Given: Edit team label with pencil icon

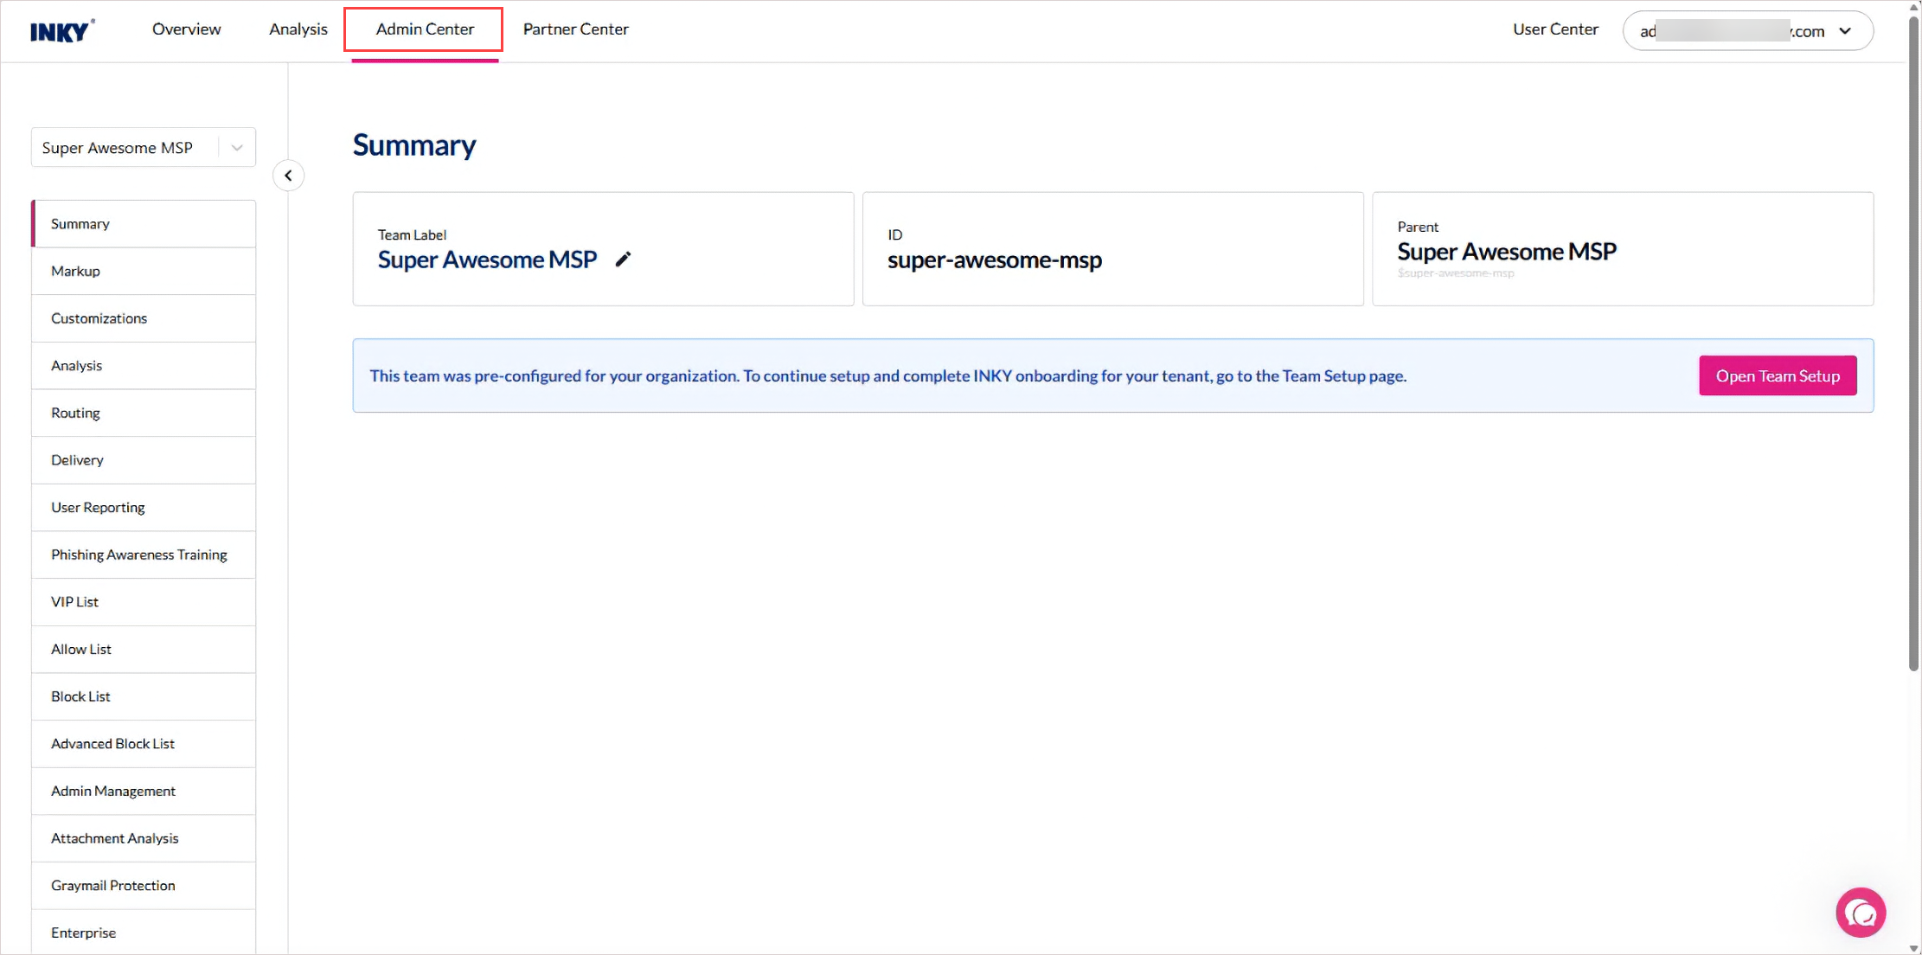Looking at the screenshot, I should 623,259.
